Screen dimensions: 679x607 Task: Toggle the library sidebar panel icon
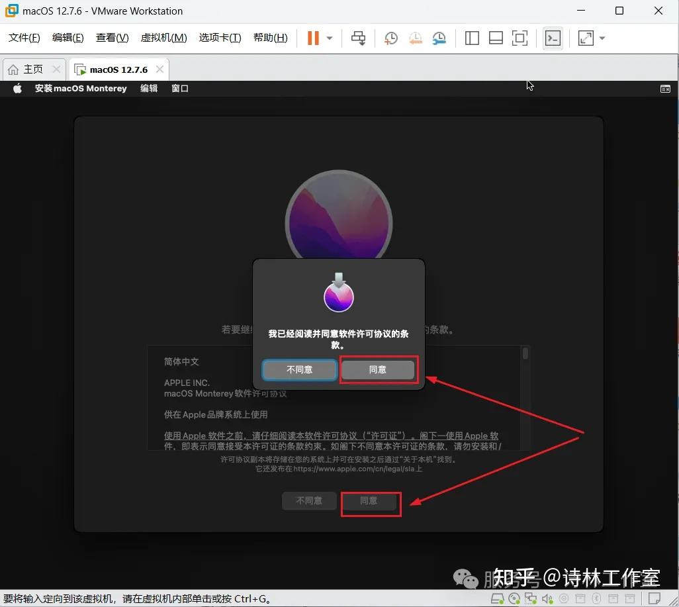click(472, 38)
